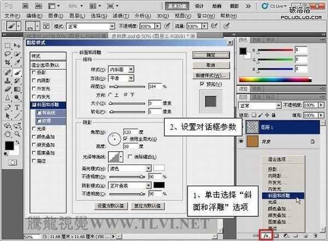Enable the 外发光 checkbox
This screenshot has width=328, height=241.
(x=34, y=88)
